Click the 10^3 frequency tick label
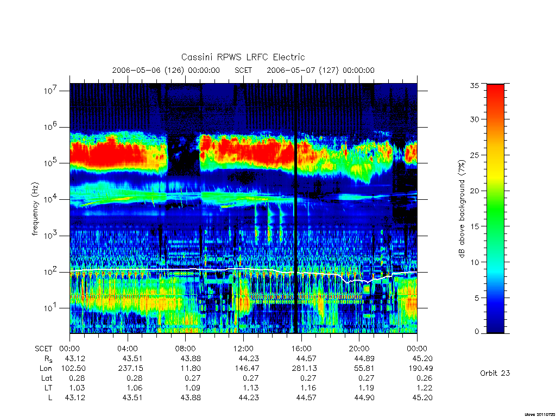The image size is (556, 417). pos(50,236)
